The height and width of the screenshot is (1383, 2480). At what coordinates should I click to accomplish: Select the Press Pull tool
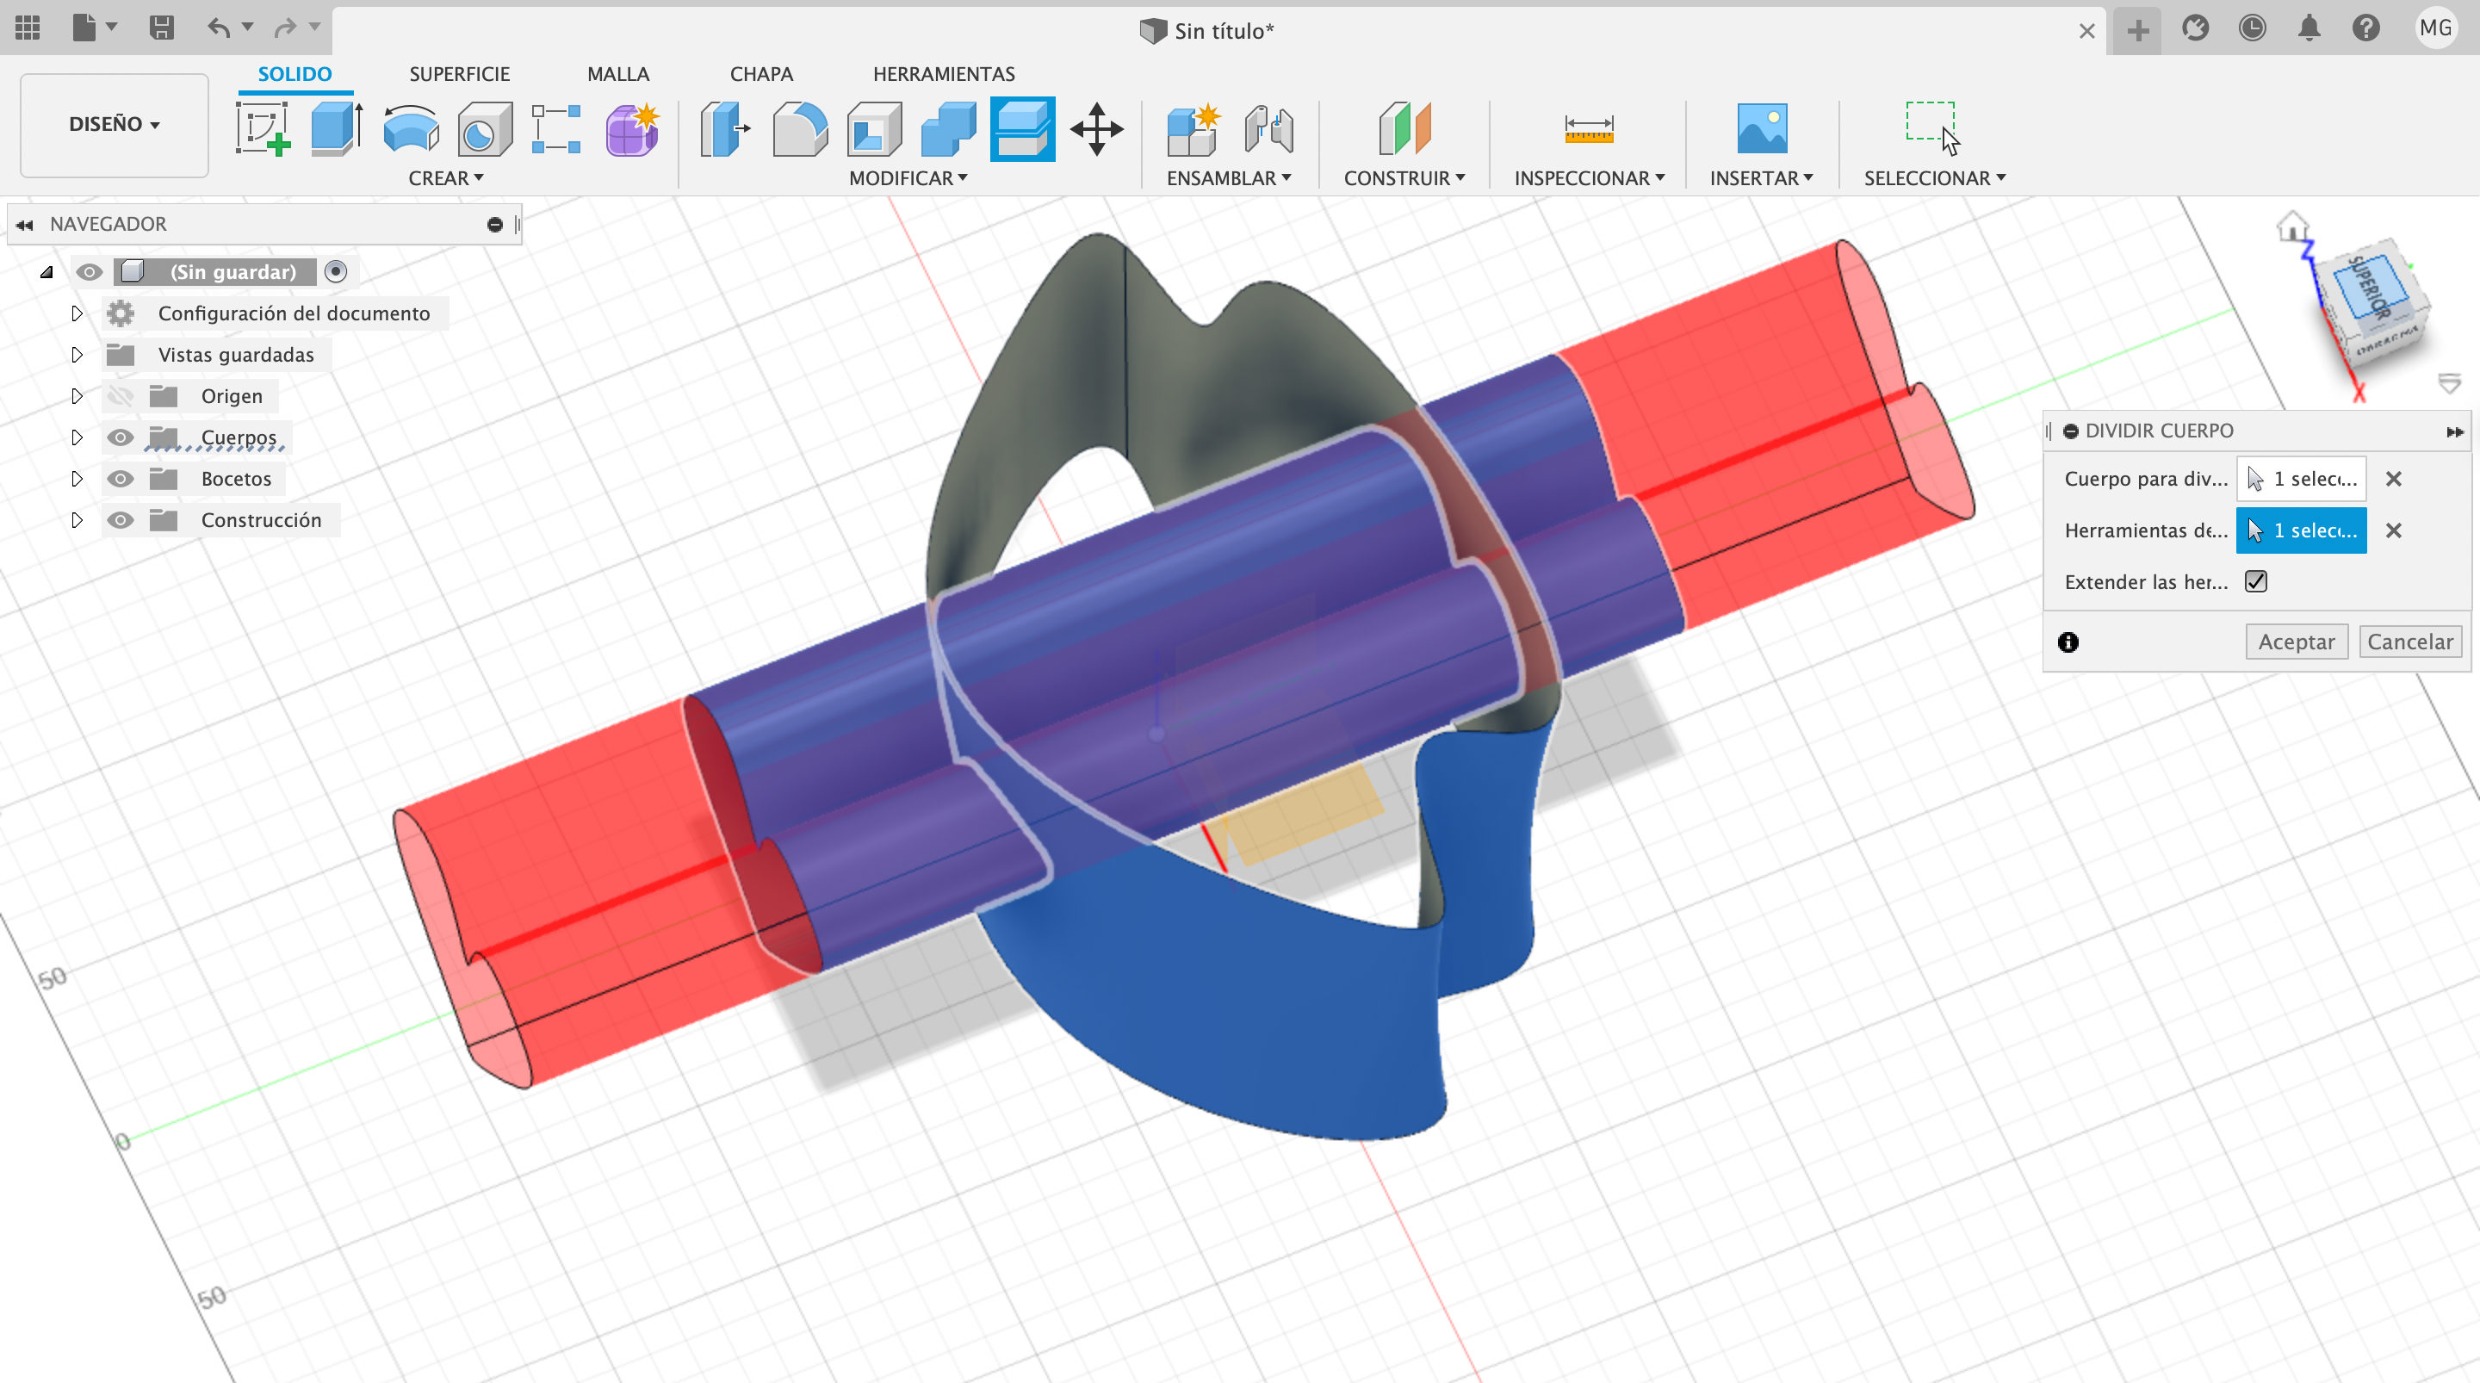click(724, 129)
